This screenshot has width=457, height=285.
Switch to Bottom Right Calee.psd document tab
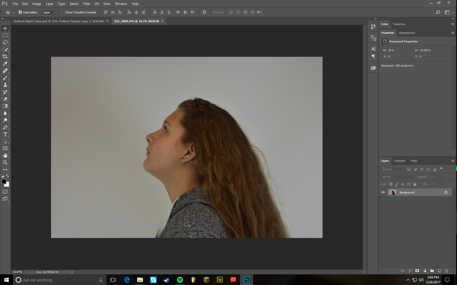59,21
